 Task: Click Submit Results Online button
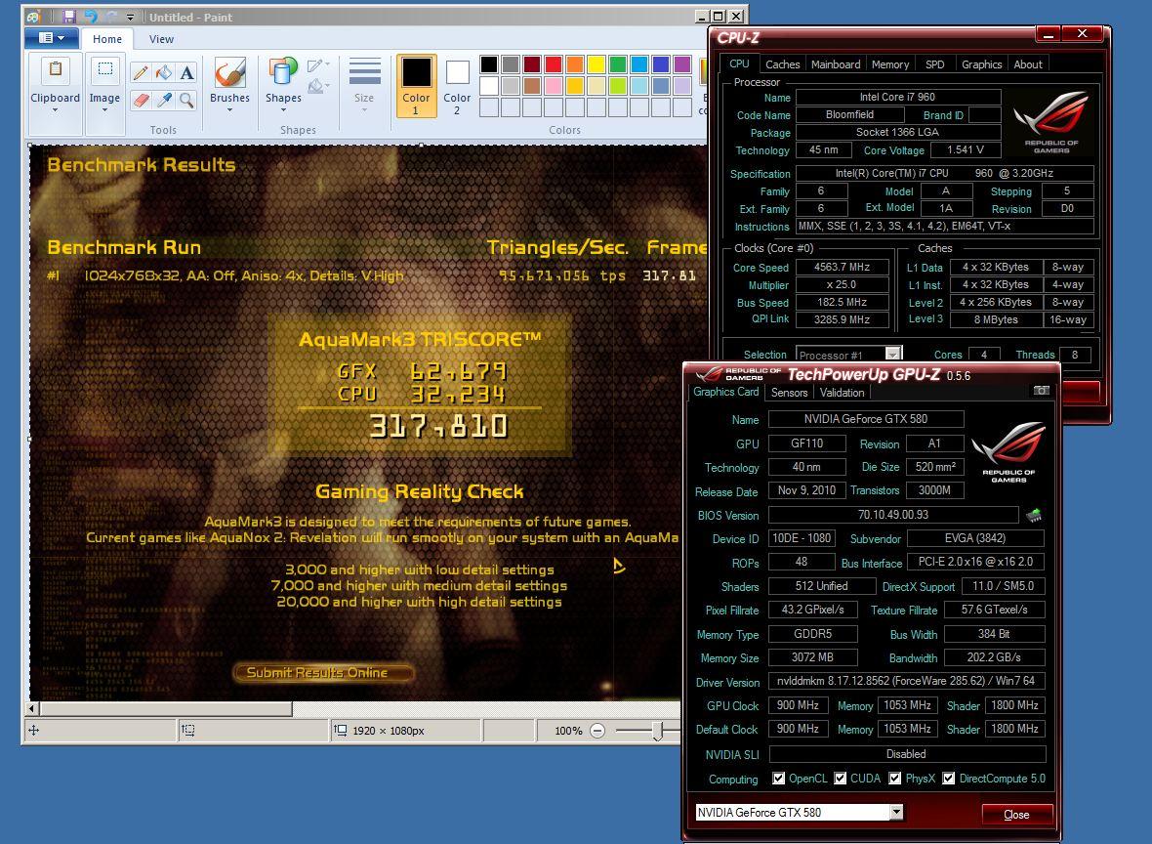(323, 672)
